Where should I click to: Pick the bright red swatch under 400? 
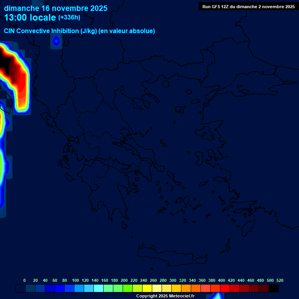coord(225,288)
